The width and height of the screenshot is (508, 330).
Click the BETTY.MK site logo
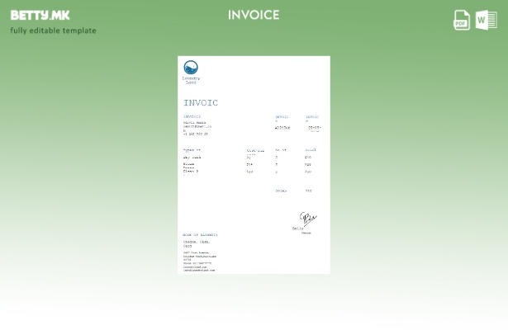40,15
